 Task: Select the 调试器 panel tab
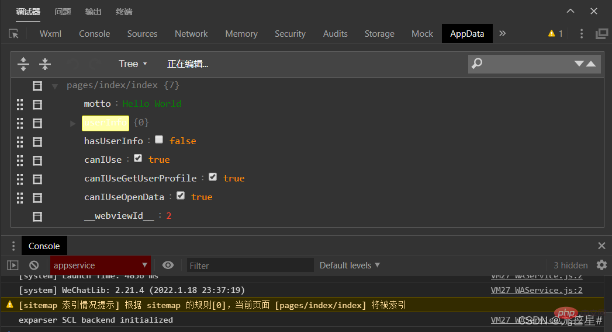pos(28,12)
